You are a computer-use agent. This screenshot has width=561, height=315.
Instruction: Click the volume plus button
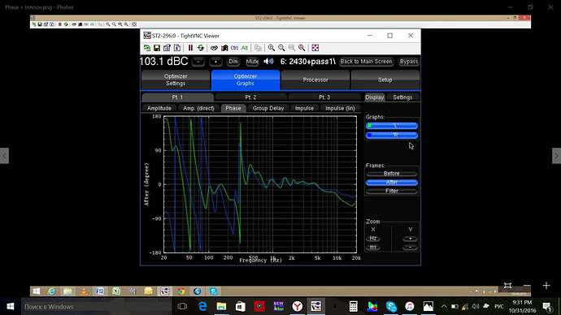click(x=215, y=62)
